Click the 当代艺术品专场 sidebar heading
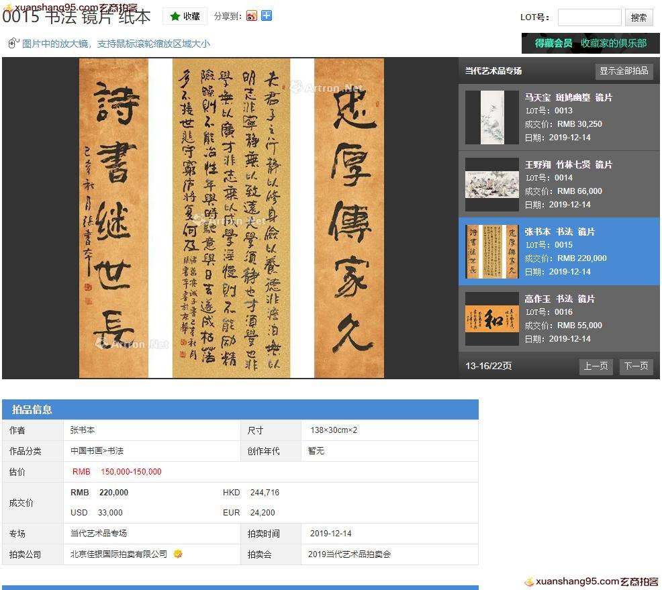 (493, 71)
